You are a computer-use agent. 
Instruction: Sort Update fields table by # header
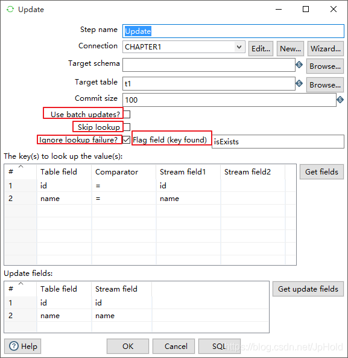click(21, 289)
